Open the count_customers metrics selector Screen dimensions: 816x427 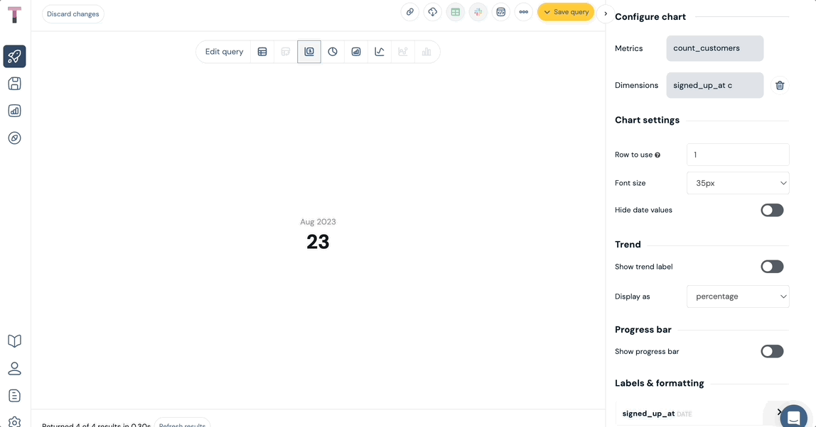coord(715,48)
